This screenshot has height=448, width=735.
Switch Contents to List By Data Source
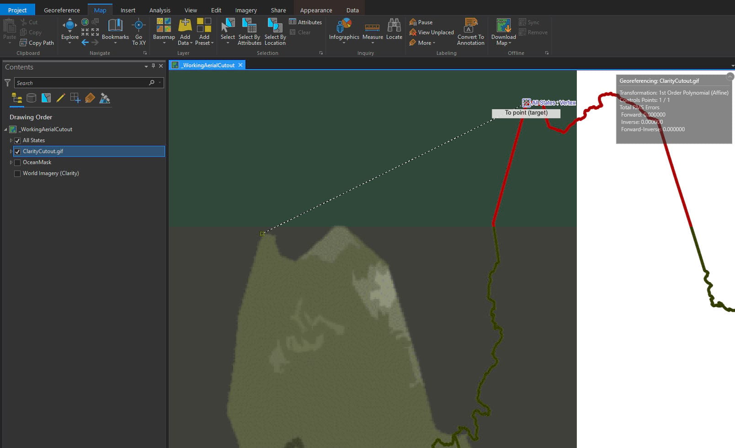(x=32, y=98)
